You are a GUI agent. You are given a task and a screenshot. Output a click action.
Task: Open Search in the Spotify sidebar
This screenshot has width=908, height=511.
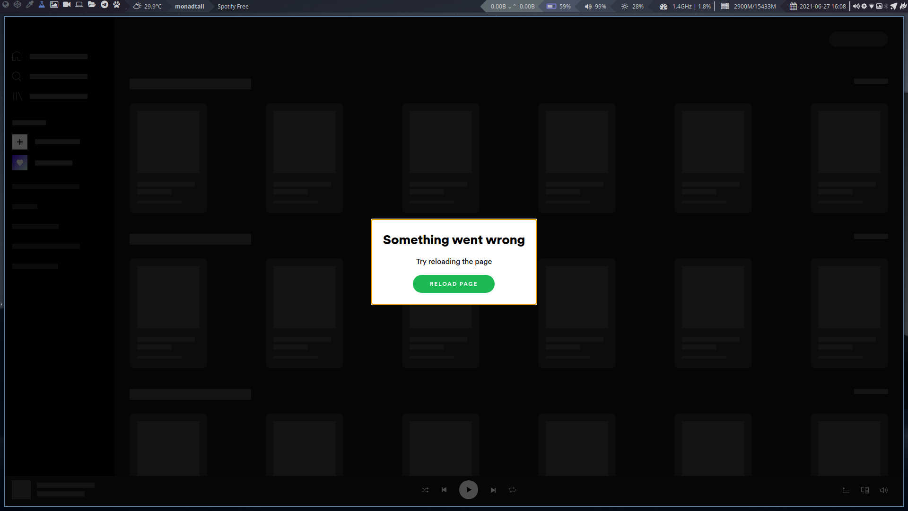pos(17,76)
